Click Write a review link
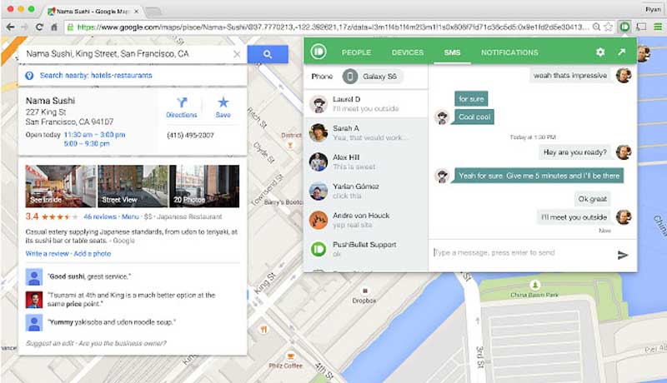The height and width of the screenshot is (383, 667). click(x=48, y=253)
